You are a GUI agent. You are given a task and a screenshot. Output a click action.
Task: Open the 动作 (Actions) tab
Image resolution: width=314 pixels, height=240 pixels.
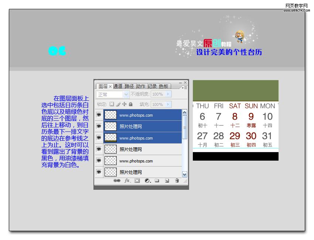(141, 86)
